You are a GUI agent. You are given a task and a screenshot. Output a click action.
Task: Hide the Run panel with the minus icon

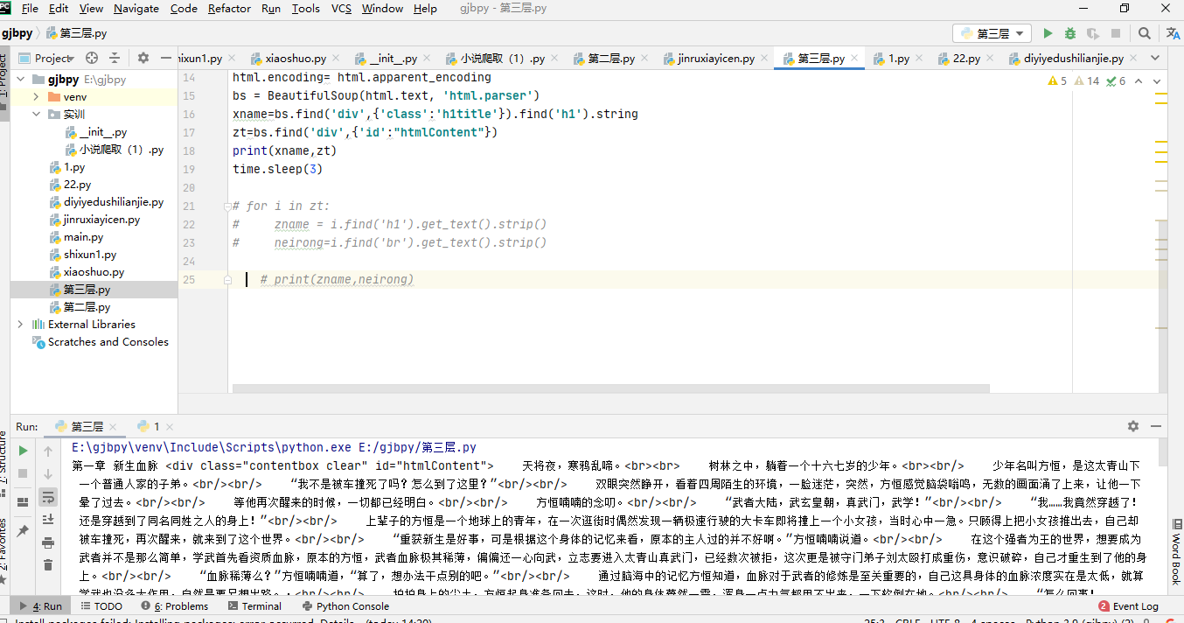[x=1157, y=426]
